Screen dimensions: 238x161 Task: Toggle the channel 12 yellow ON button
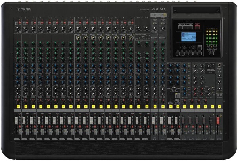(101, 107)
